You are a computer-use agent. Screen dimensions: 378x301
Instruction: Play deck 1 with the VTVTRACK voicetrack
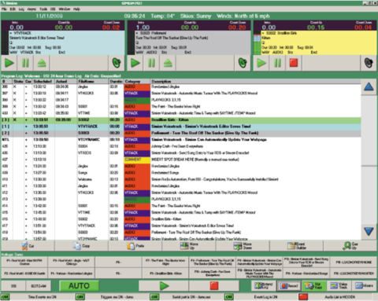[9, 63]
